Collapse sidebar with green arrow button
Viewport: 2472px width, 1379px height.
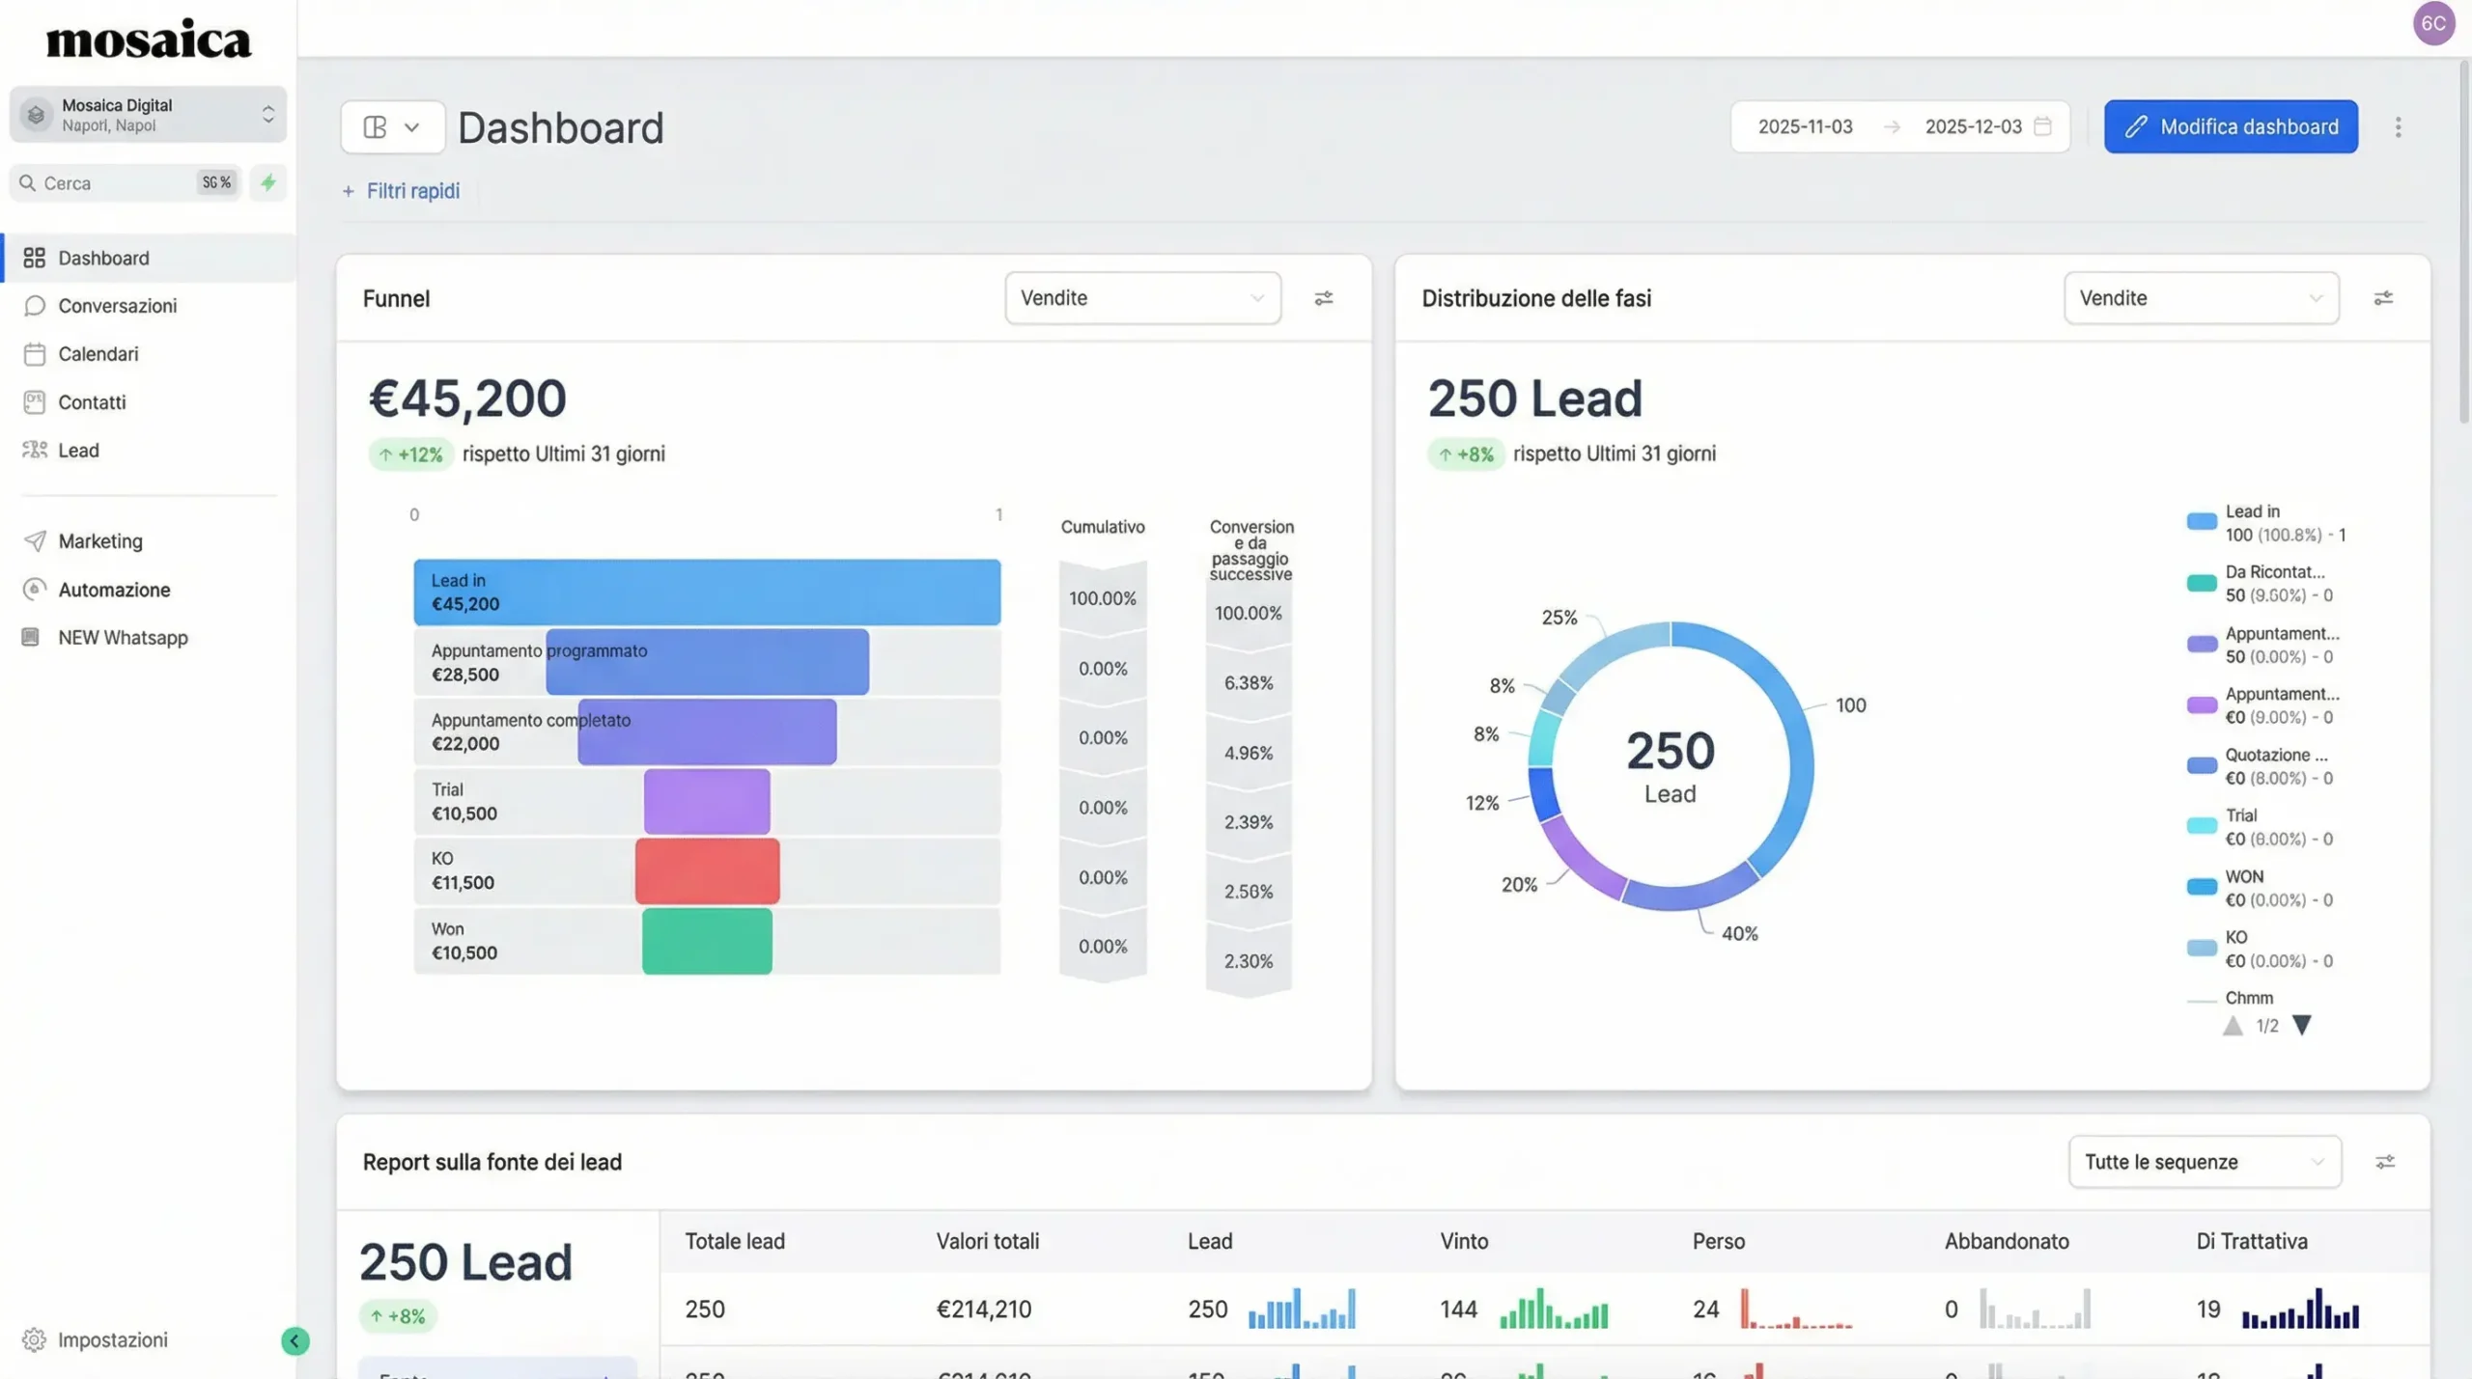pyautogui.click(x=295, y=1340)
